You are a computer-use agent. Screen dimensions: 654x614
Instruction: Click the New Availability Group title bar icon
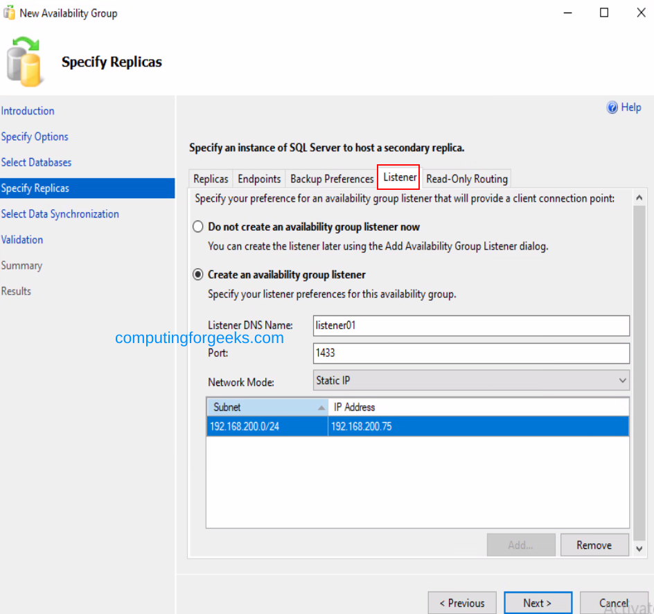(x=8, y=12)
